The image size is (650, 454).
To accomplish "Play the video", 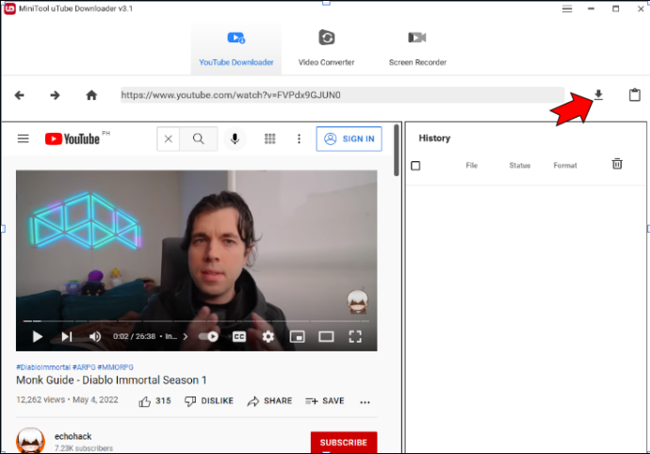I will point(38,336).
